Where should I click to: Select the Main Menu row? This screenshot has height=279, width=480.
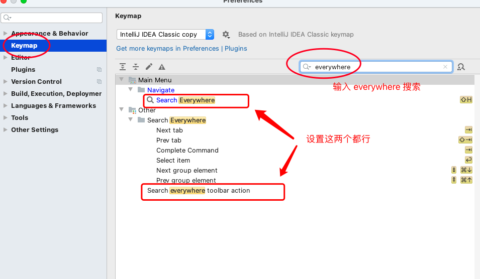coord(295,80)
